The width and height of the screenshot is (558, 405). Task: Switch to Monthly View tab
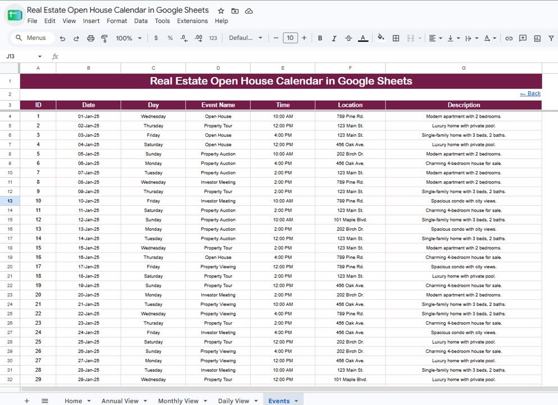178,400
